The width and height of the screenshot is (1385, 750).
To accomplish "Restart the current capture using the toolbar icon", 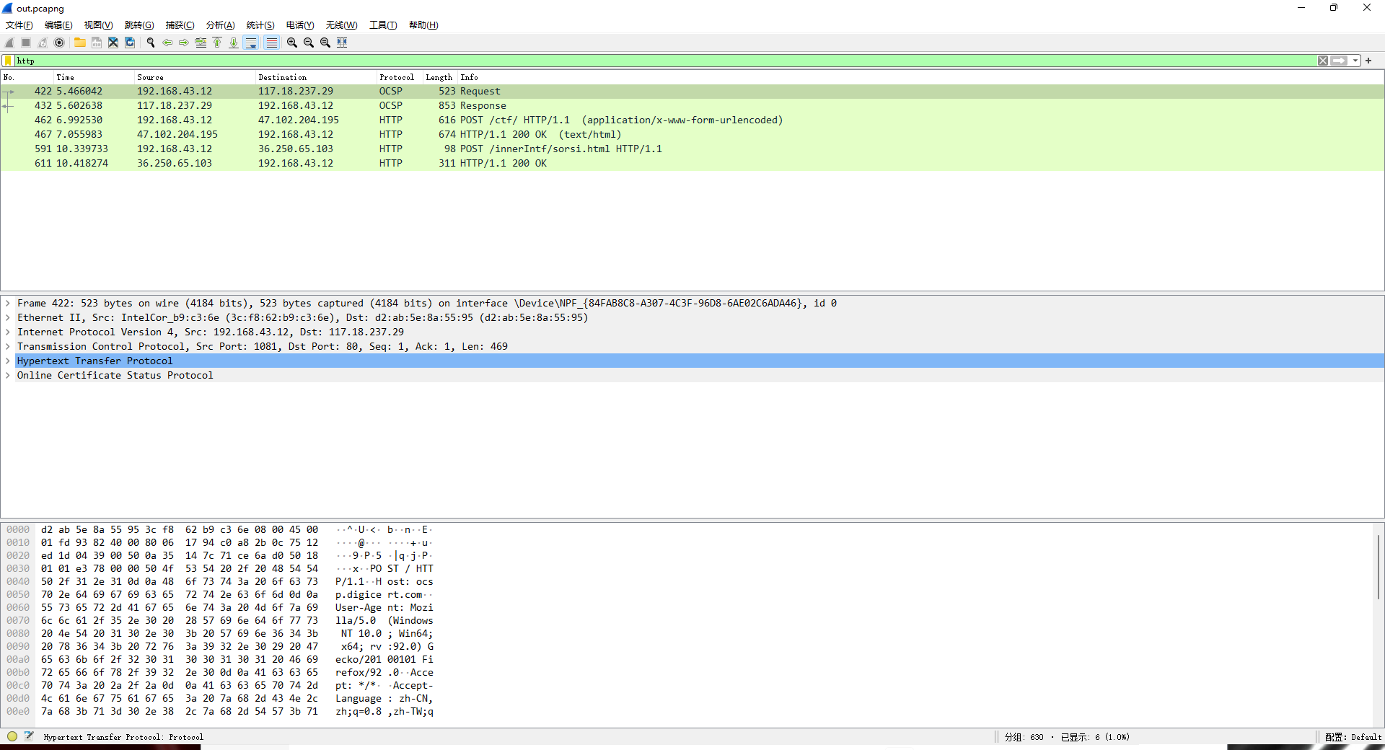I will 43,43.
